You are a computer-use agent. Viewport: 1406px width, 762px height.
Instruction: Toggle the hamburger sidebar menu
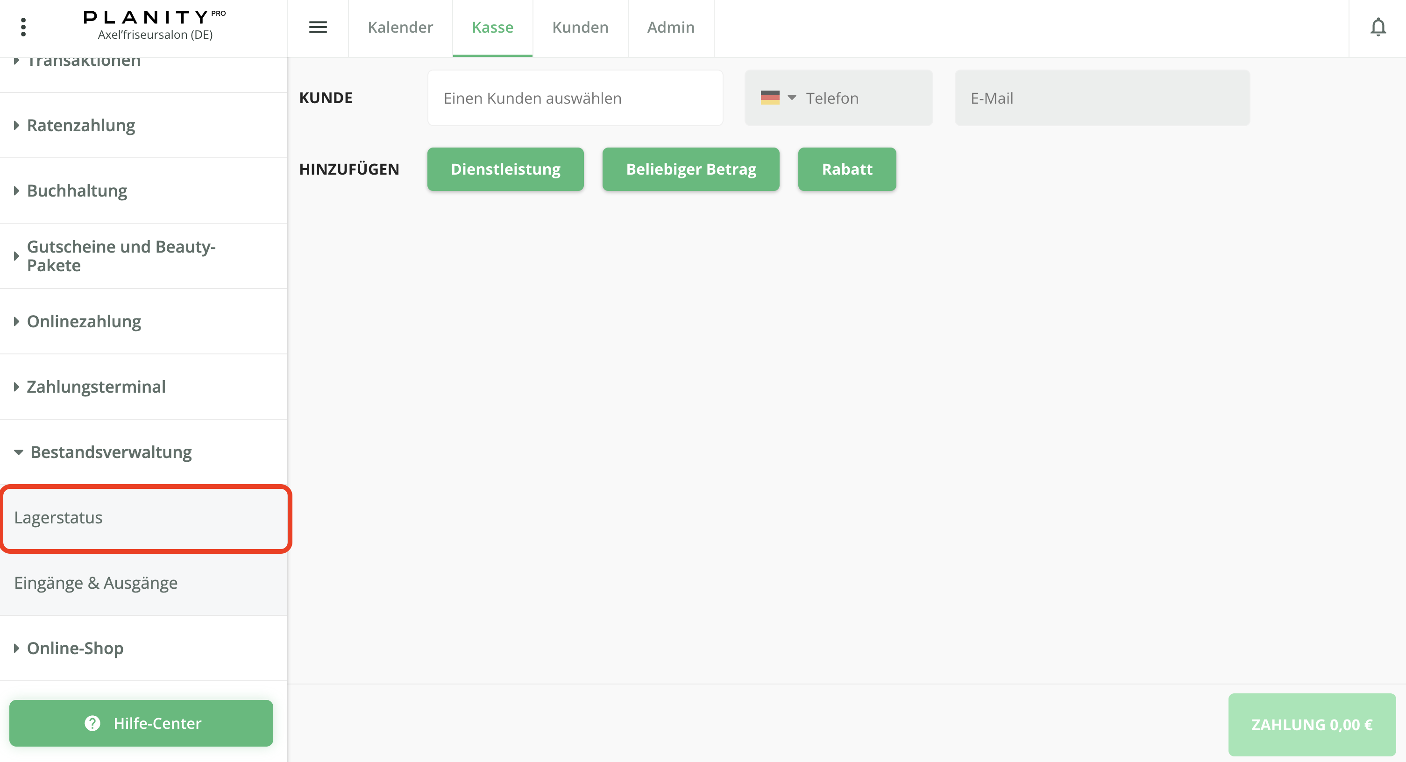318,27
